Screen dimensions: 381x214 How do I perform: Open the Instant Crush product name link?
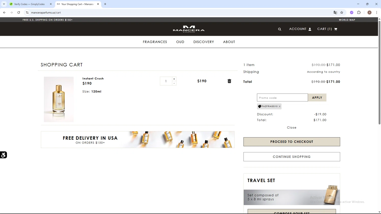pos(93,79)
